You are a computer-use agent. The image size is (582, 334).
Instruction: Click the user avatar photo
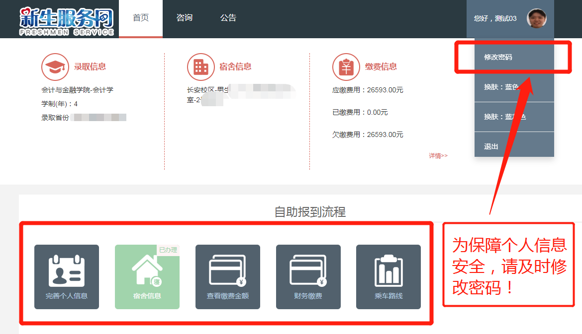tap(537, 19)
